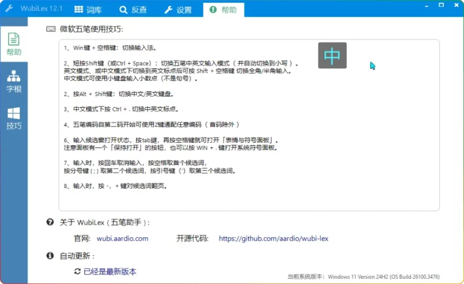Click the 关于 WubiLex（五笔助手）heading

coord(105,222)
